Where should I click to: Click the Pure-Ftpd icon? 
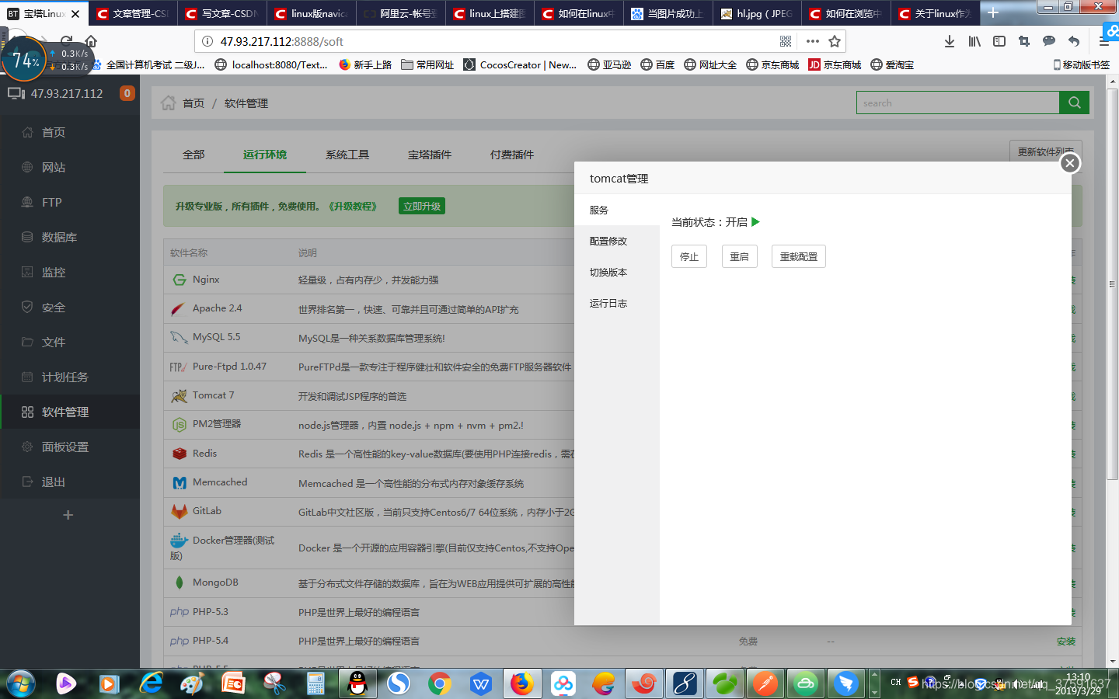point(178,367)
